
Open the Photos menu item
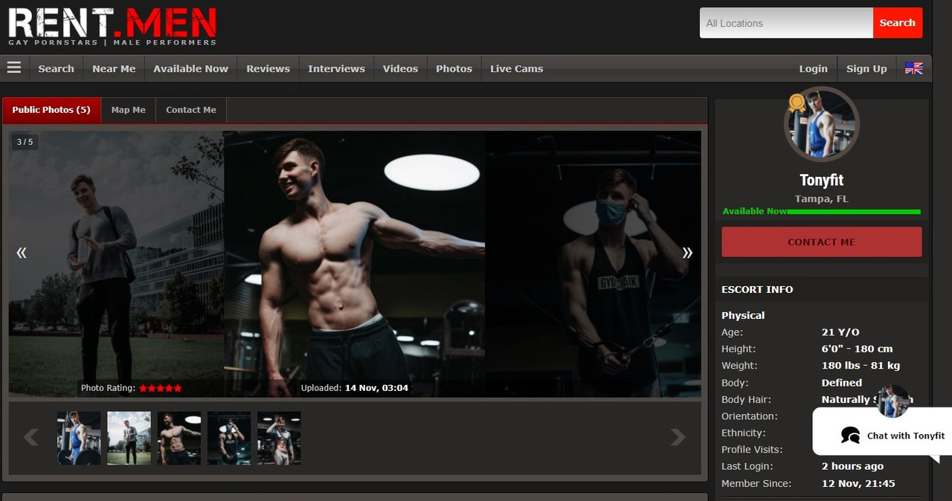[x=454, y=68]
